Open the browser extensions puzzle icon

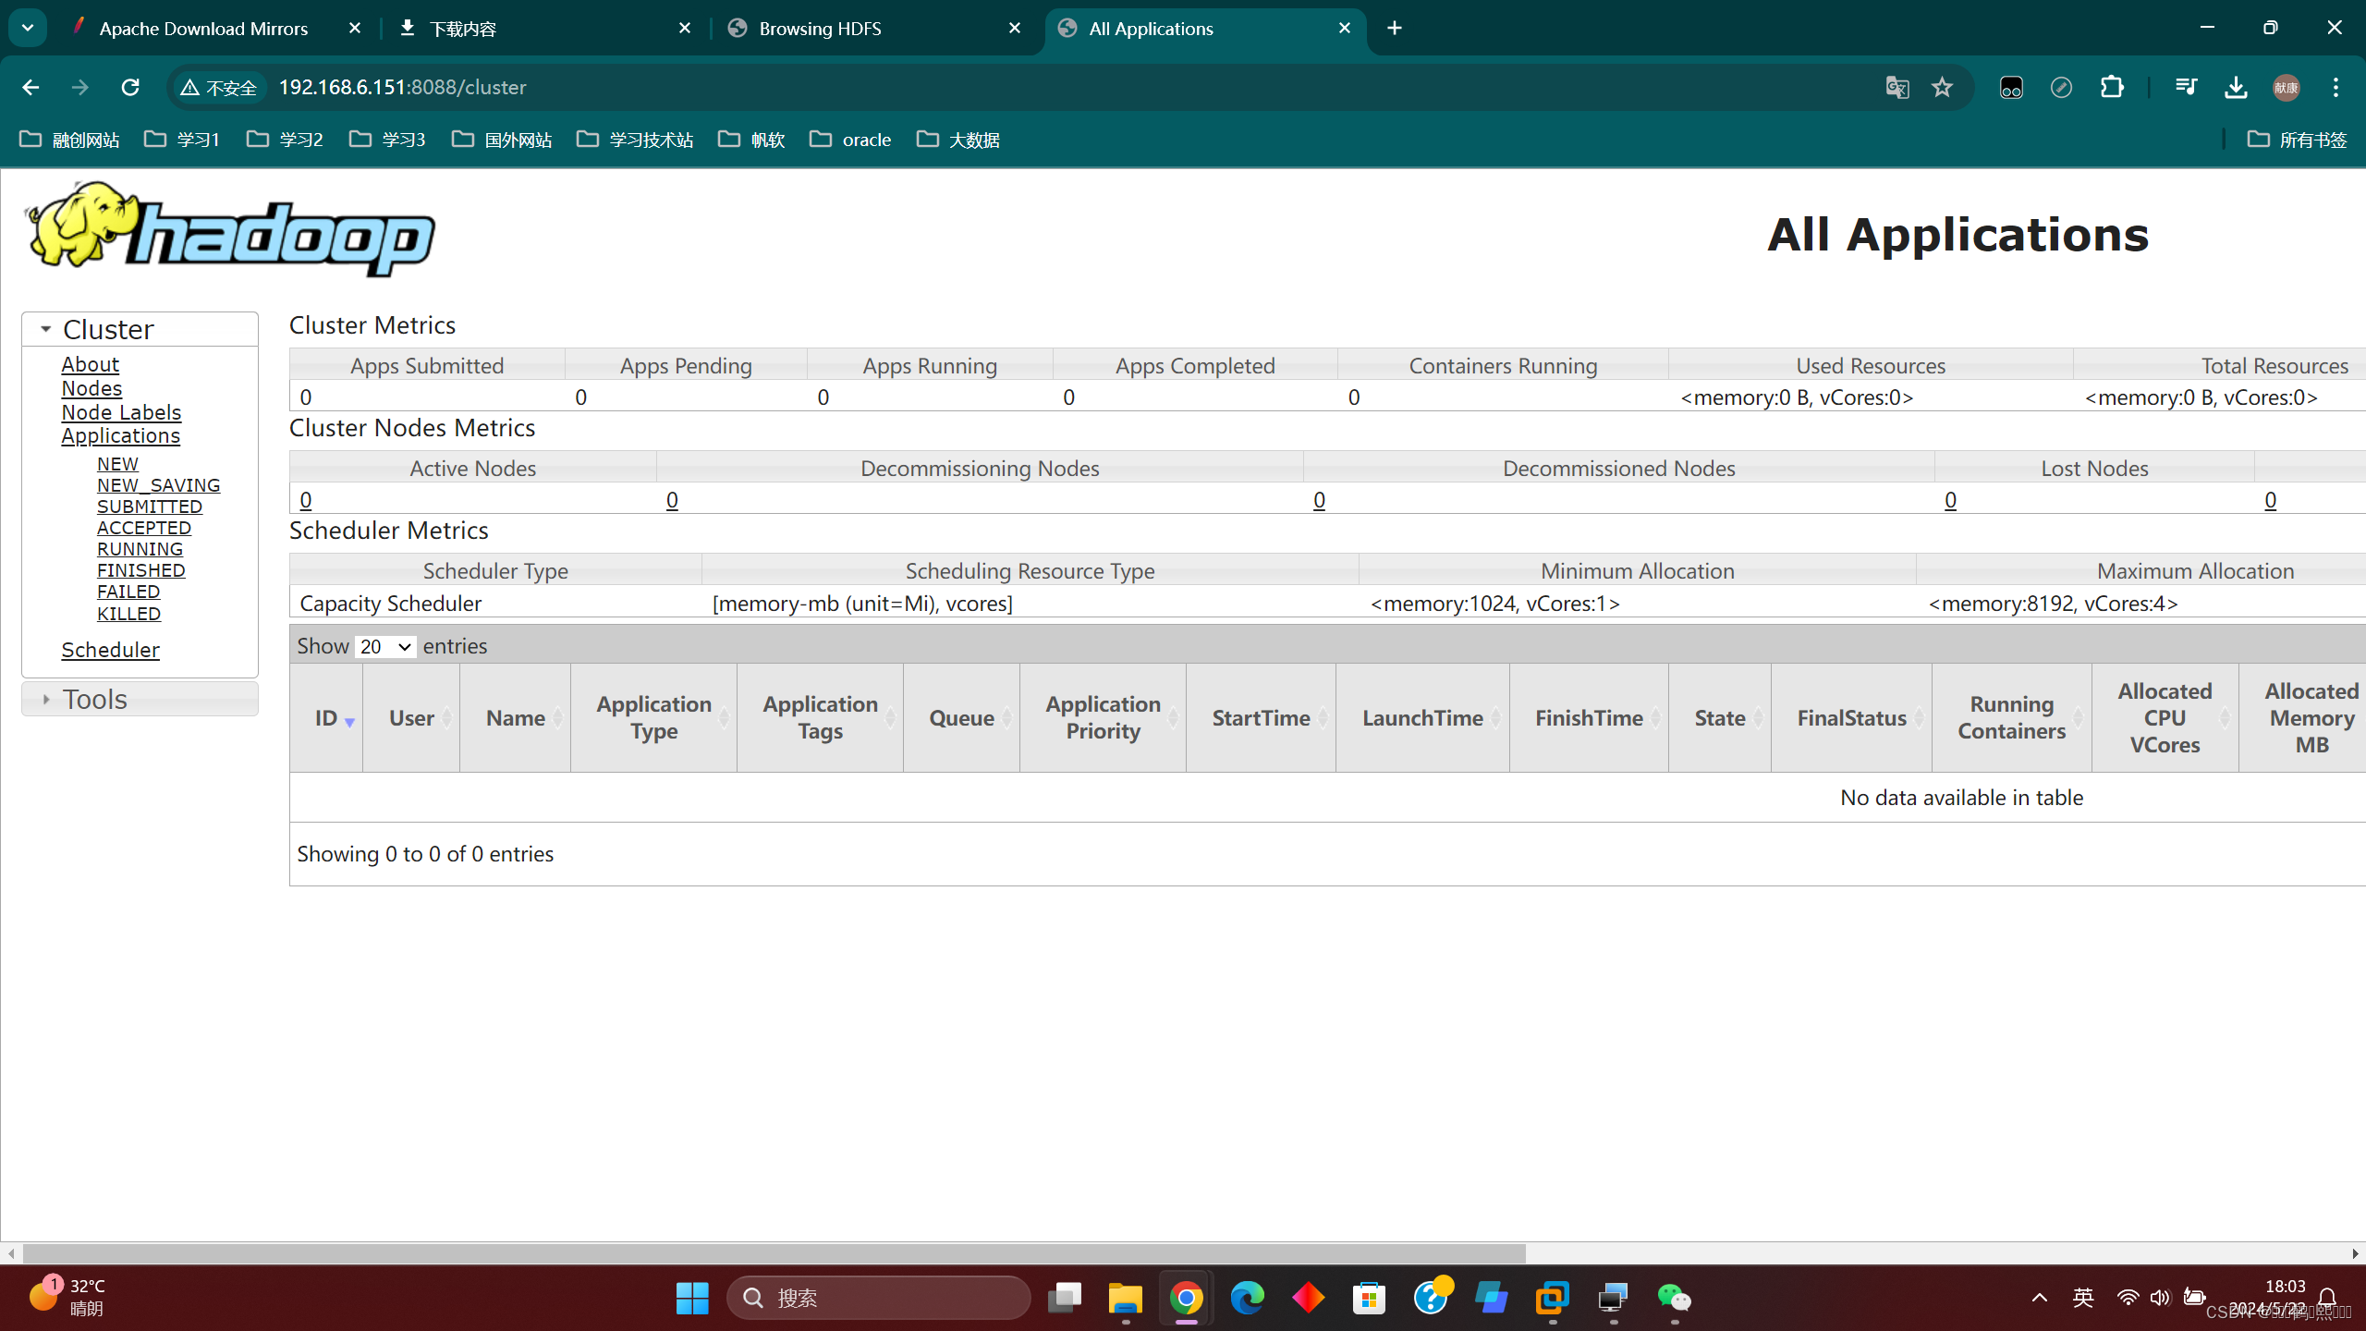[x=2112, y=87]
